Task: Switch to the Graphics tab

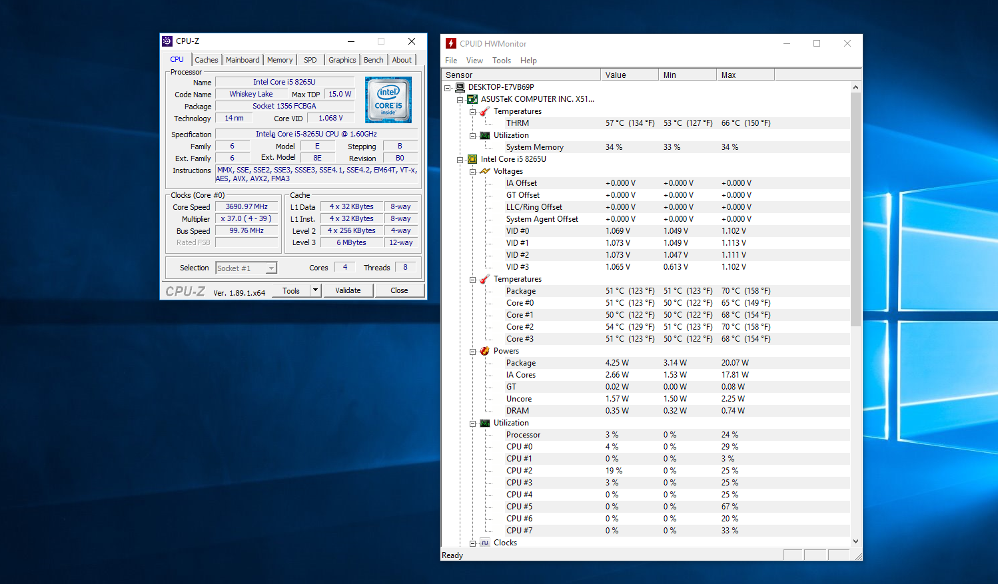Action: coord(342,60)
